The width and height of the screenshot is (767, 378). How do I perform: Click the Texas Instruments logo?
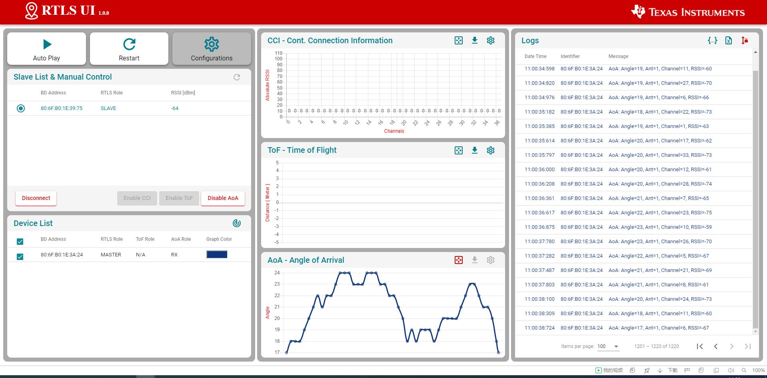click(x=688, y=12)
